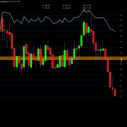Click the leftmost red candlestick
The height and width of the screenshot is (127, 127).
[2, 25]
